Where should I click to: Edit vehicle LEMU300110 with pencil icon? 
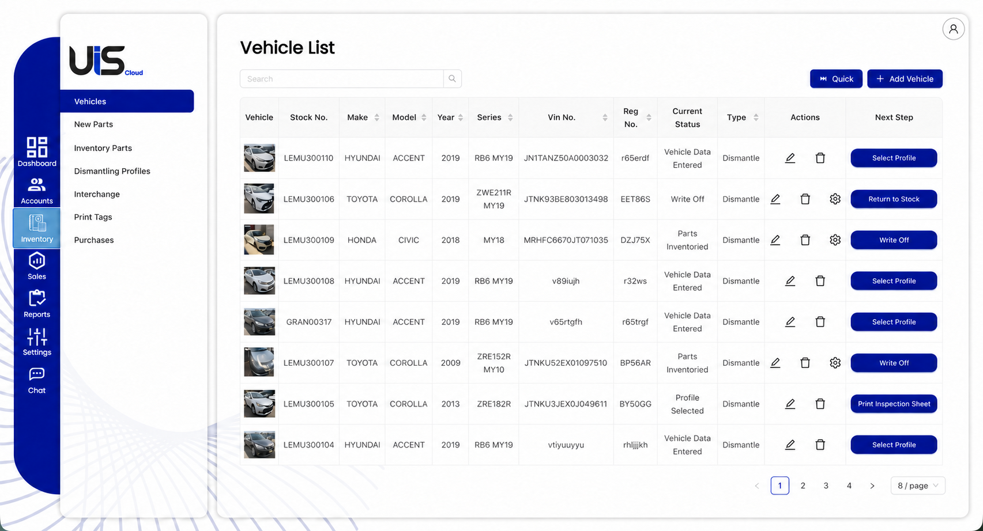pyautogui.click(x=790, y=158)
